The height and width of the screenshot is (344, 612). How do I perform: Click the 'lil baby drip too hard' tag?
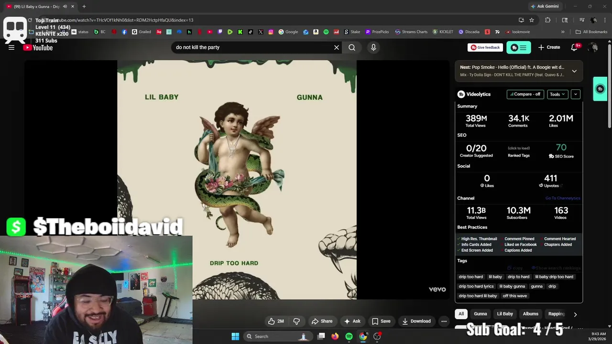coord(554,277)
